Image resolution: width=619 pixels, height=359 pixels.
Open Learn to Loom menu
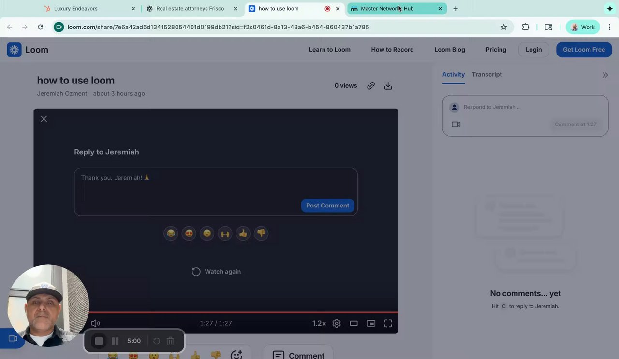(329, 50)
